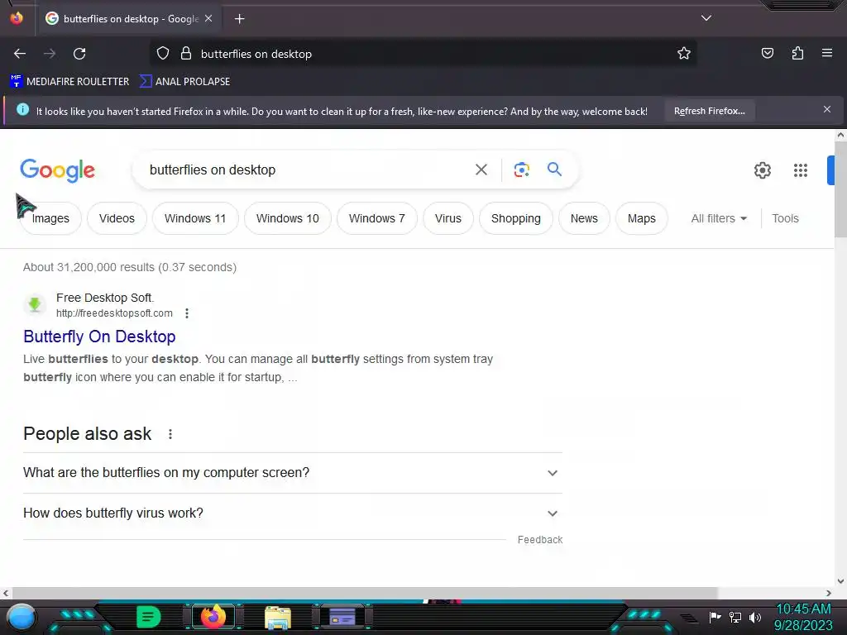Open a new tab with the plus button
The image size is (847, 635).
[239, 19]
